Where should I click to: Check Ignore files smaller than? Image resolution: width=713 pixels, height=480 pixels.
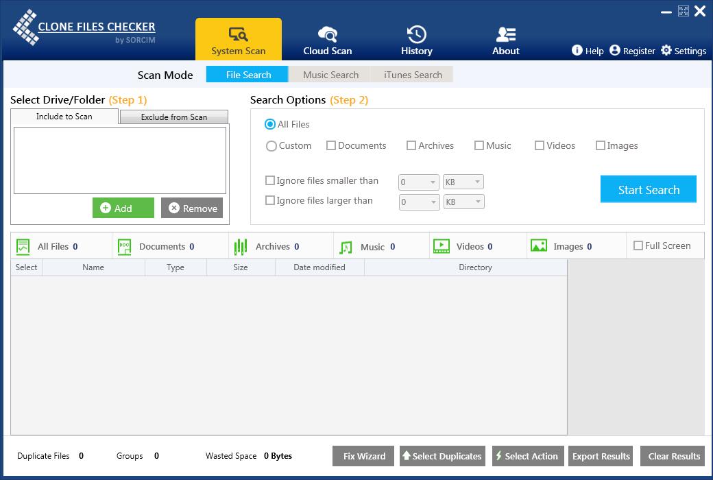point(270,181)
